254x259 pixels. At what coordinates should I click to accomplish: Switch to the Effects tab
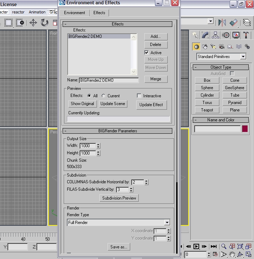(x=99, y=13)
